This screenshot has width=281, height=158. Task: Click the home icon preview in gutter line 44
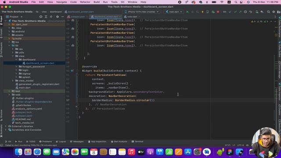point(73,46)
